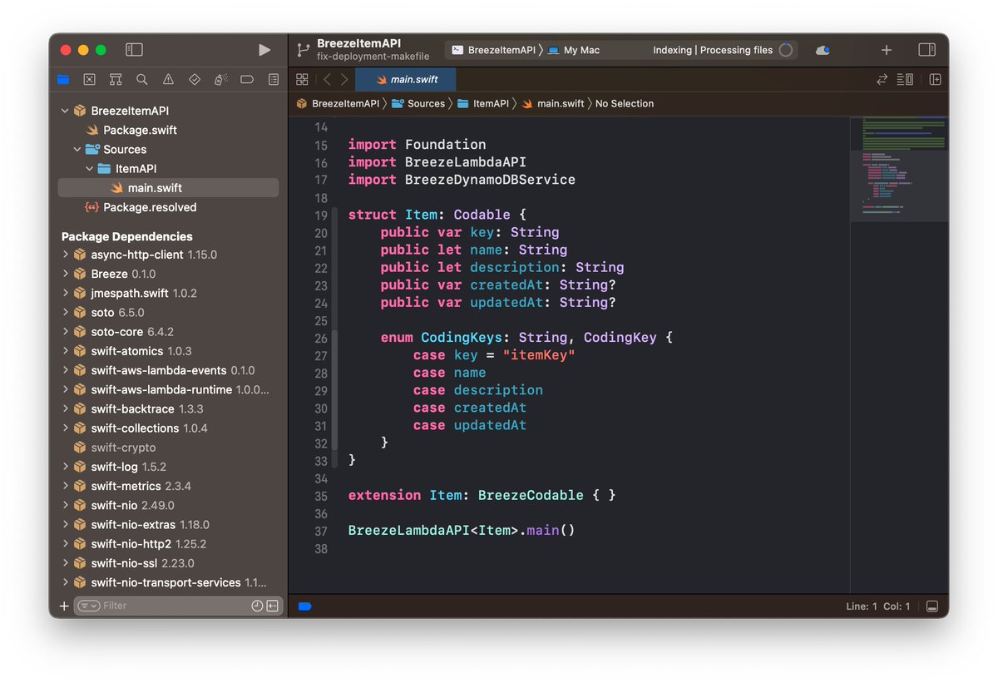Click the code minimap
998x683 pixels.
[x=899, y=169]
